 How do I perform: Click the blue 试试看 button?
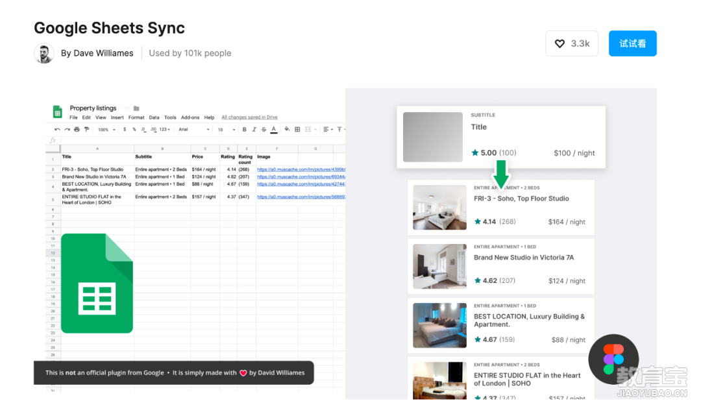[x=633, y=43]
